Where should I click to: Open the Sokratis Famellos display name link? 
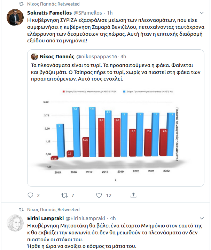pos(49,13)
